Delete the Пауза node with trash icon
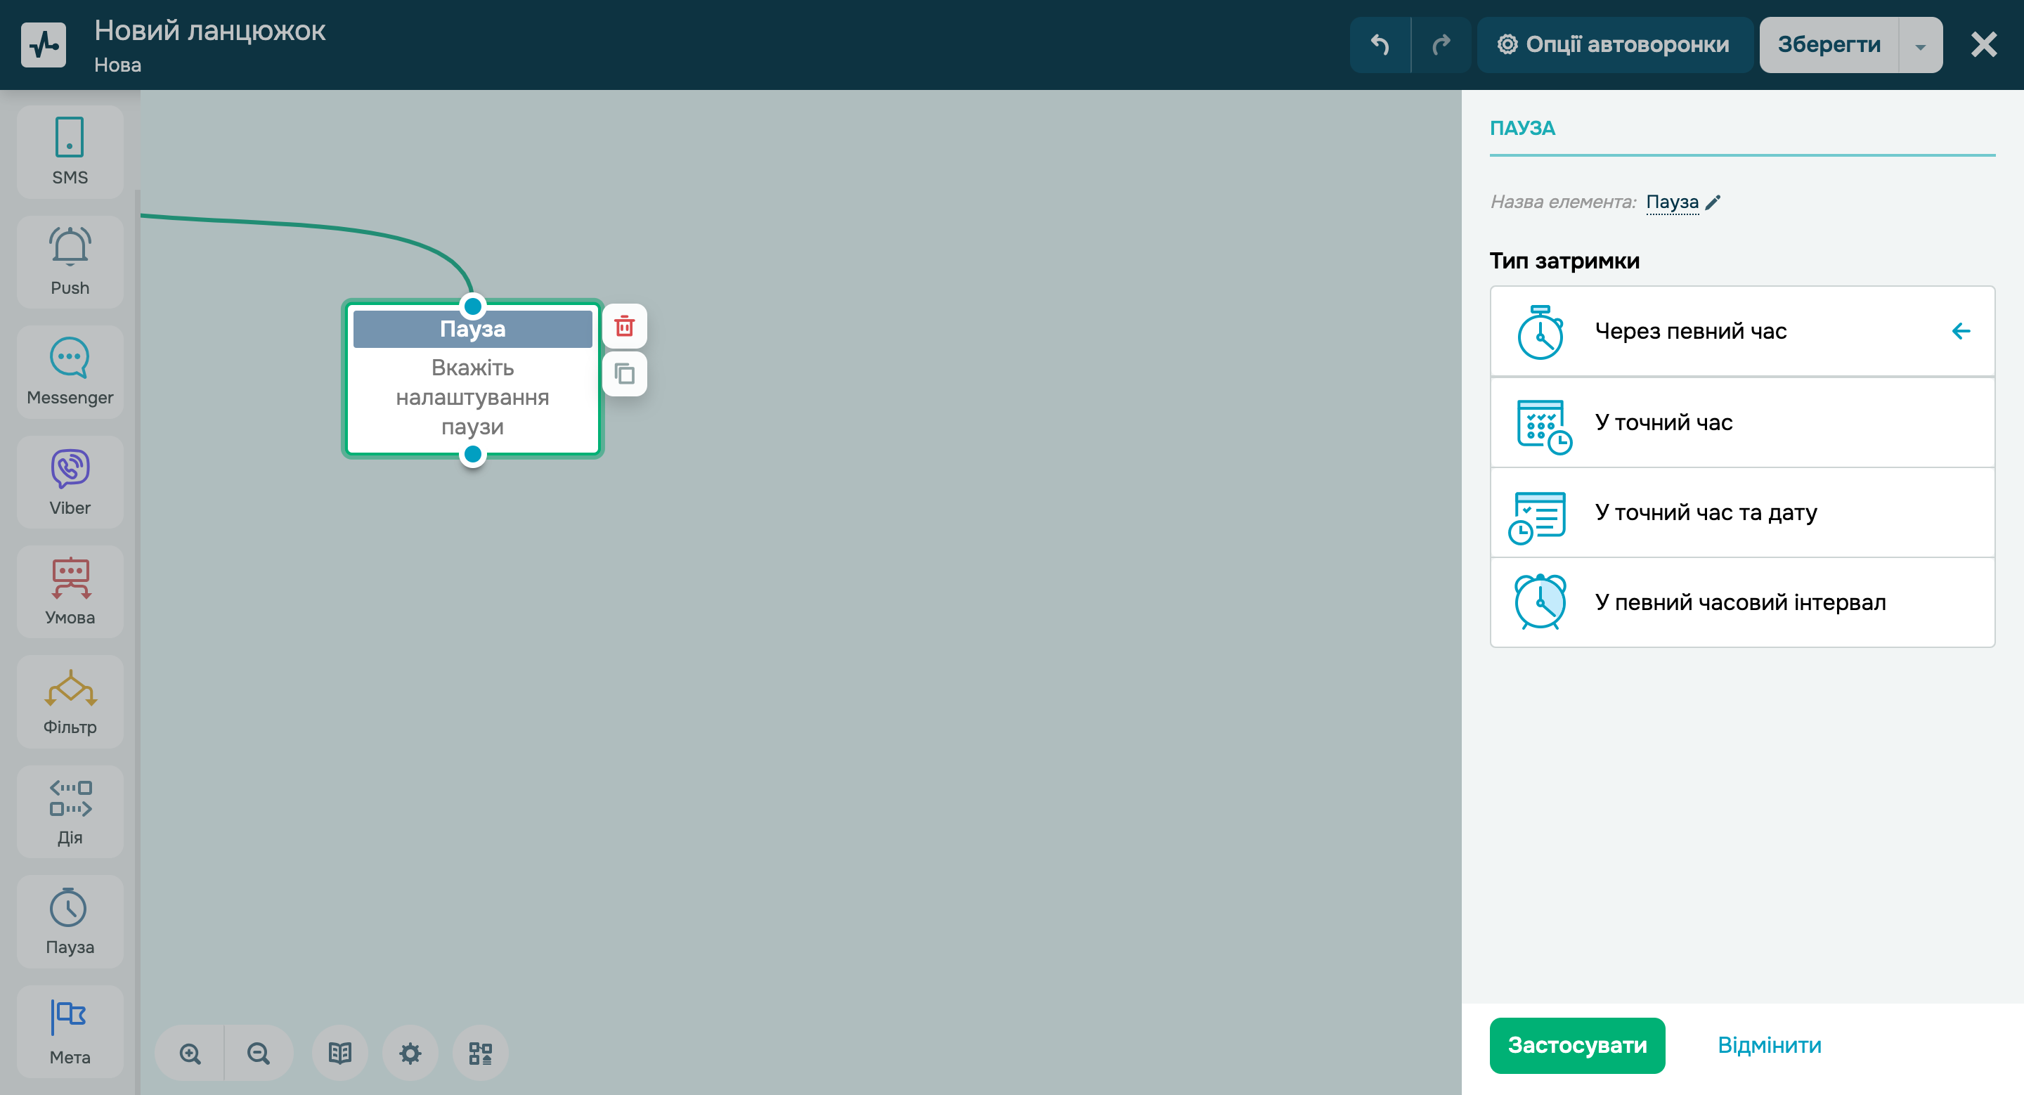 [624, 326]
